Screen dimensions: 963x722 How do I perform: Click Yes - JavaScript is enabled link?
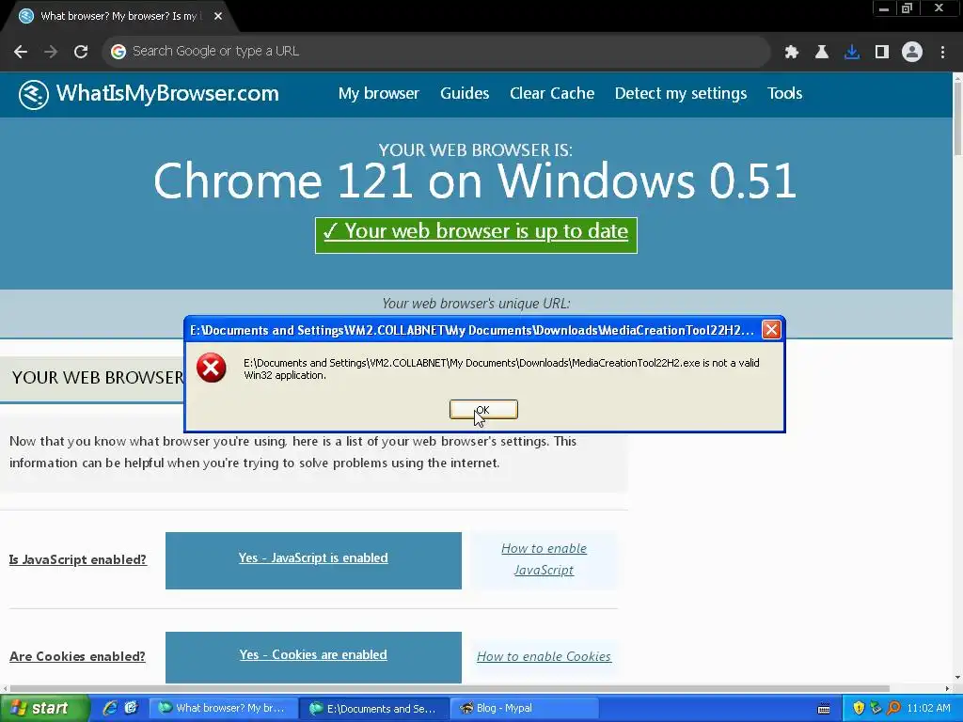pyautogui.click(x=313, y=558)
